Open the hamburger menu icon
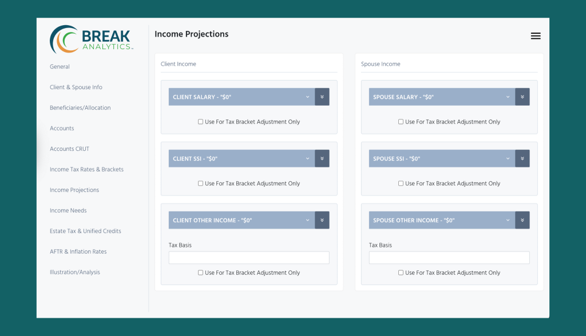586x336 pixels. pyautogui.click(x=536, y=36)
